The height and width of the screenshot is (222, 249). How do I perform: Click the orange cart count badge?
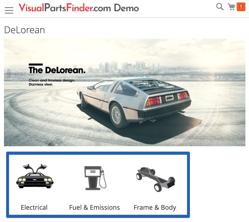pyautogui.click(x=241, y=7)
